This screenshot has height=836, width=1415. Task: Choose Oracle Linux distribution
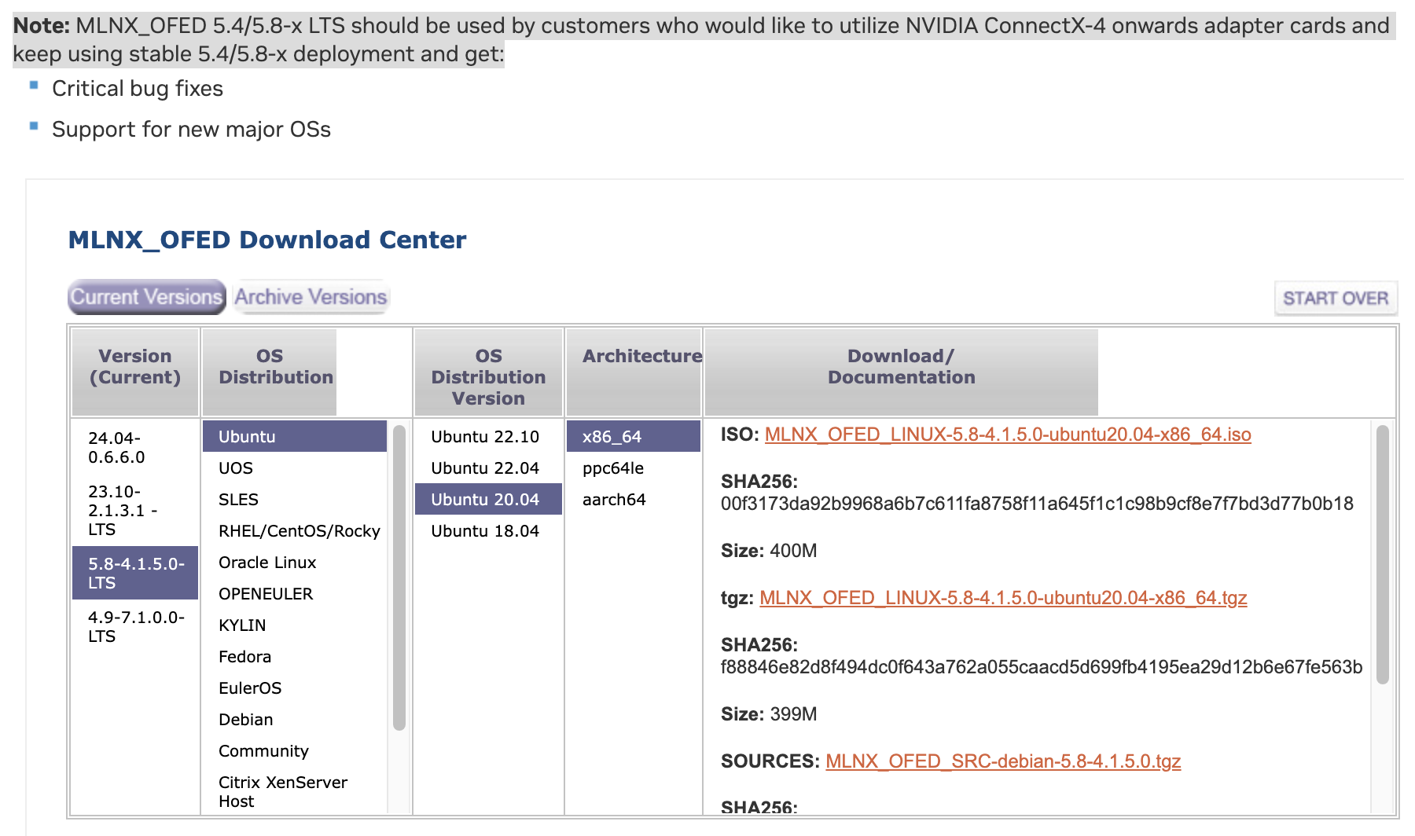295,562
